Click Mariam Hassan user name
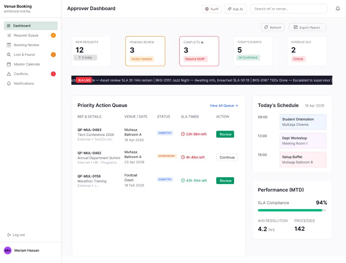Screen dimensions: 346x263 (x=27, y=250)
